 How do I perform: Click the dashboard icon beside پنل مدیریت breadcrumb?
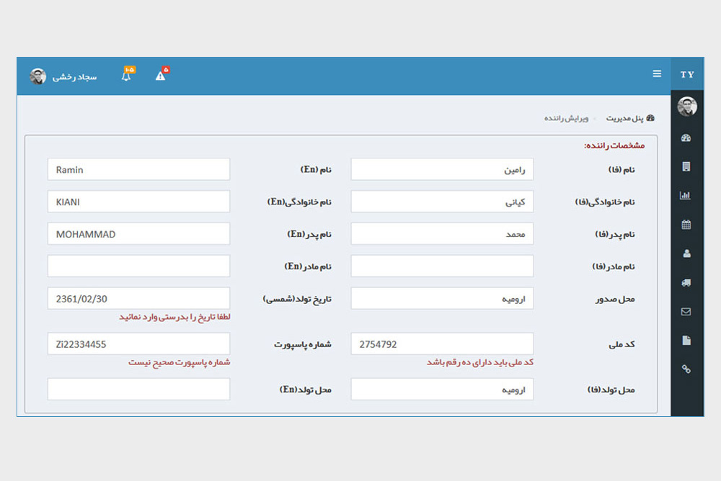coord(650,118)
